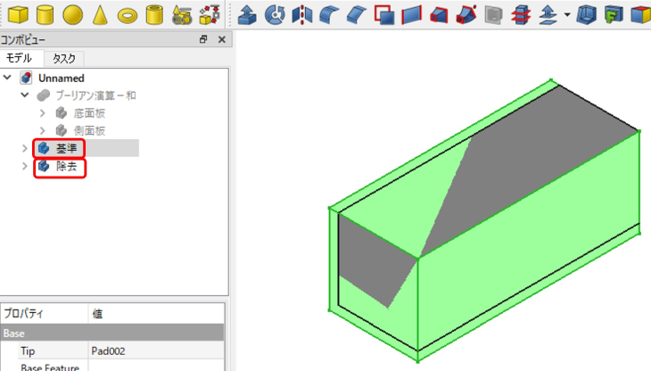Make a face from wires
The height and width of the screenshot is (371, 651).
tap(384, 15)
